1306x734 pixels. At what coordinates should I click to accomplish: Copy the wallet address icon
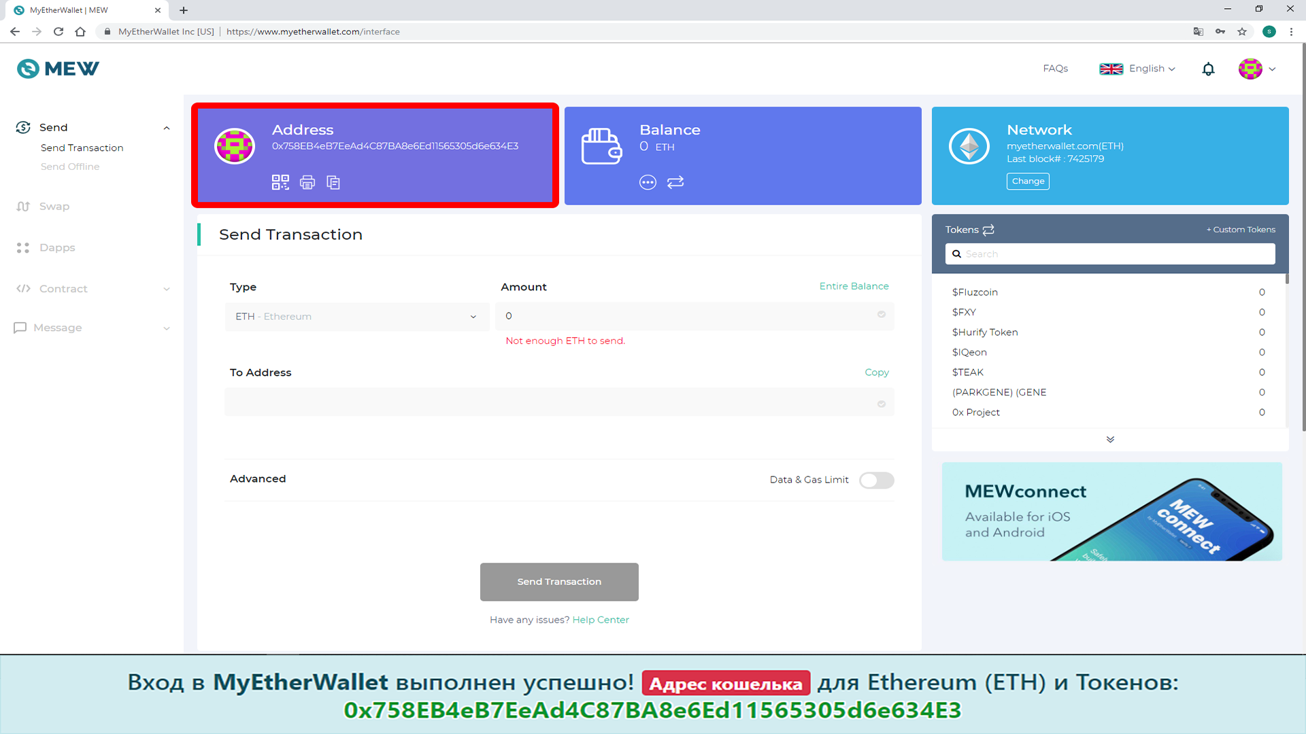pos(333,182)
